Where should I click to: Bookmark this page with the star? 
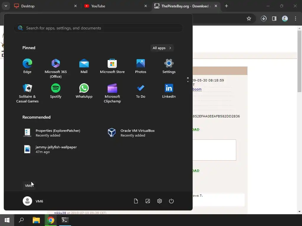click(249, 19)
